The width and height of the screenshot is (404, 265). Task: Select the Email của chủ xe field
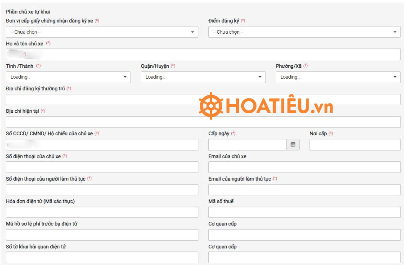click(x=304, y=167)
